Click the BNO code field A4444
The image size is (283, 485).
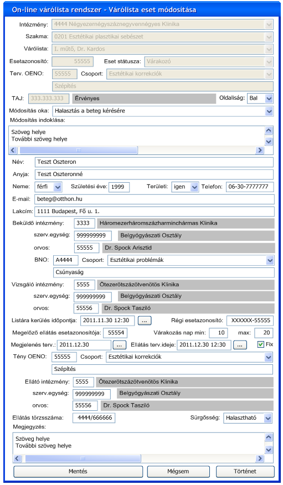click(x=65, y=260)
